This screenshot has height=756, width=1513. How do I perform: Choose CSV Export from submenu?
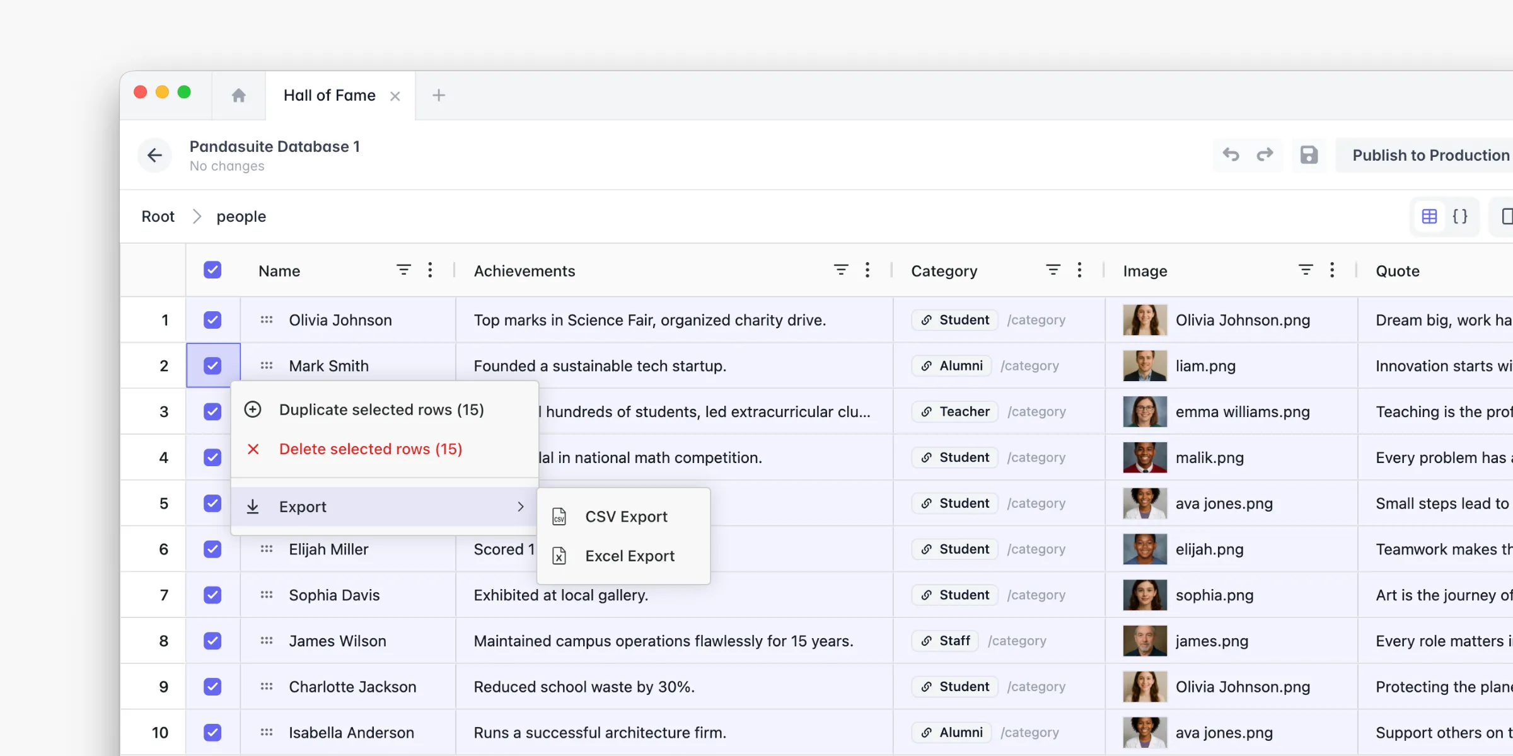pos(625,517)
